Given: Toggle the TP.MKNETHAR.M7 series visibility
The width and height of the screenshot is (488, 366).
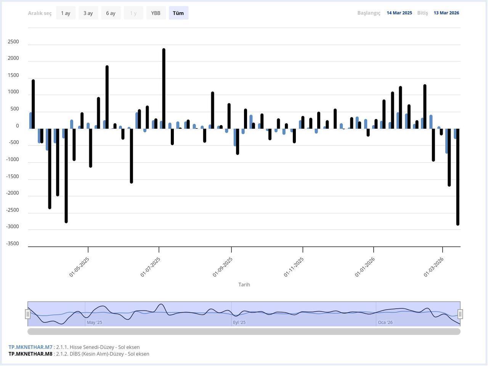Looking at the screenshot, I should pos(30,347).
